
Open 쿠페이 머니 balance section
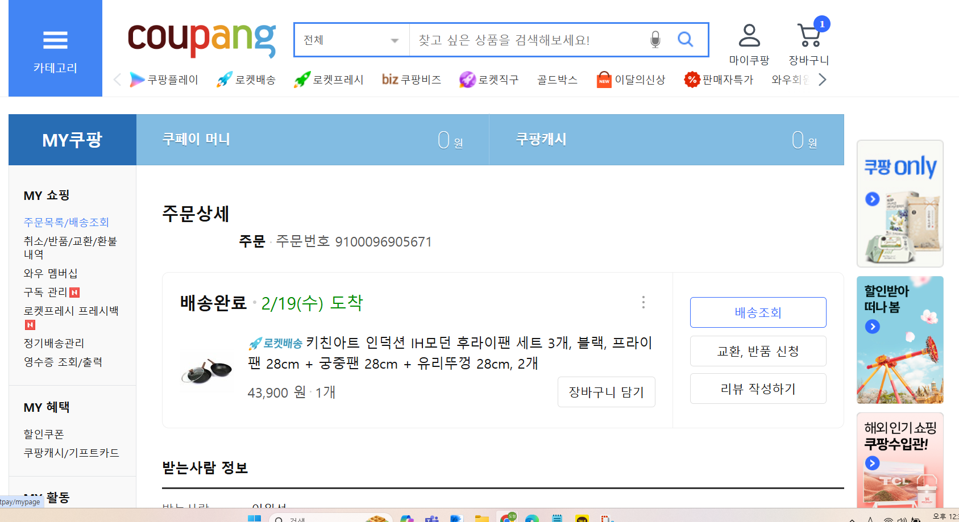(x=313, y=140)
